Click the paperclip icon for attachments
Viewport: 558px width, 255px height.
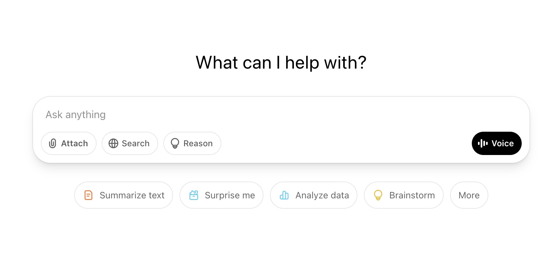pyautogui.click(x=52, y=143)
